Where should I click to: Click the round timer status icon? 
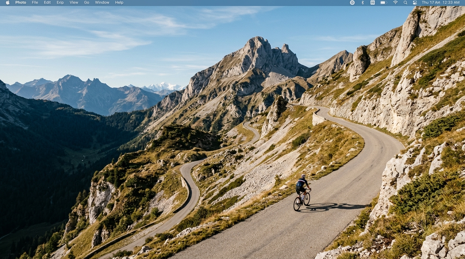pos(352,2)
